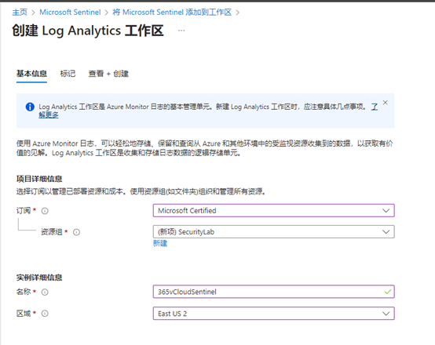Expand the 订阅 Microsoft Certified dropdown
Image resolution: width=435 pixels, height=345 pixels.
pos(273,211)
